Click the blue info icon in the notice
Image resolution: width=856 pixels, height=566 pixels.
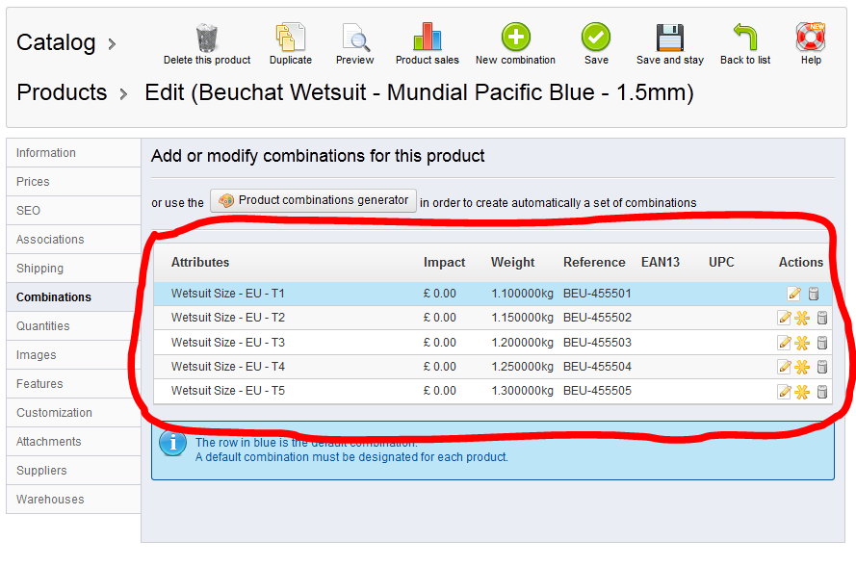pos(173,443)
